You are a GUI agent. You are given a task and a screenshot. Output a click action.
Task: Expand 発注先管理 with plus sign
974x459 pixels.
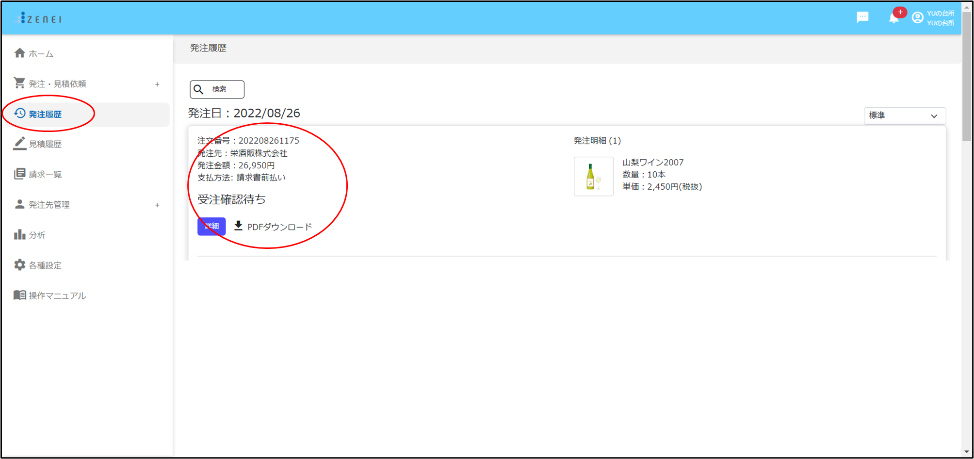[x=157, y=205]
